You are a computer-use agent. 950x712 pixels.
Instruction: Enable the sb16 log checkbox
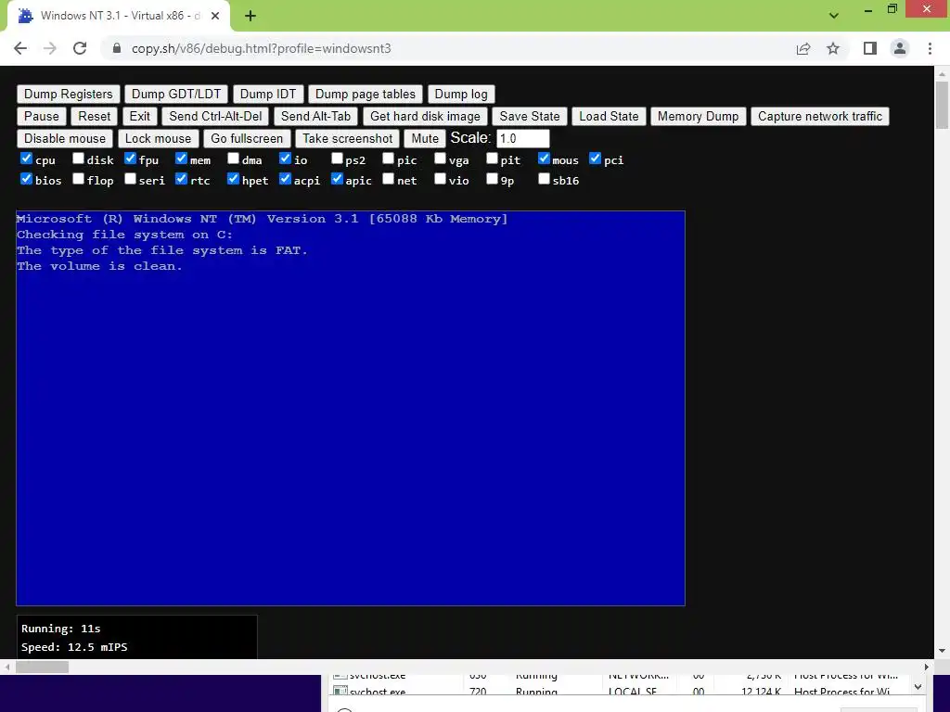[x=544, y=179]
